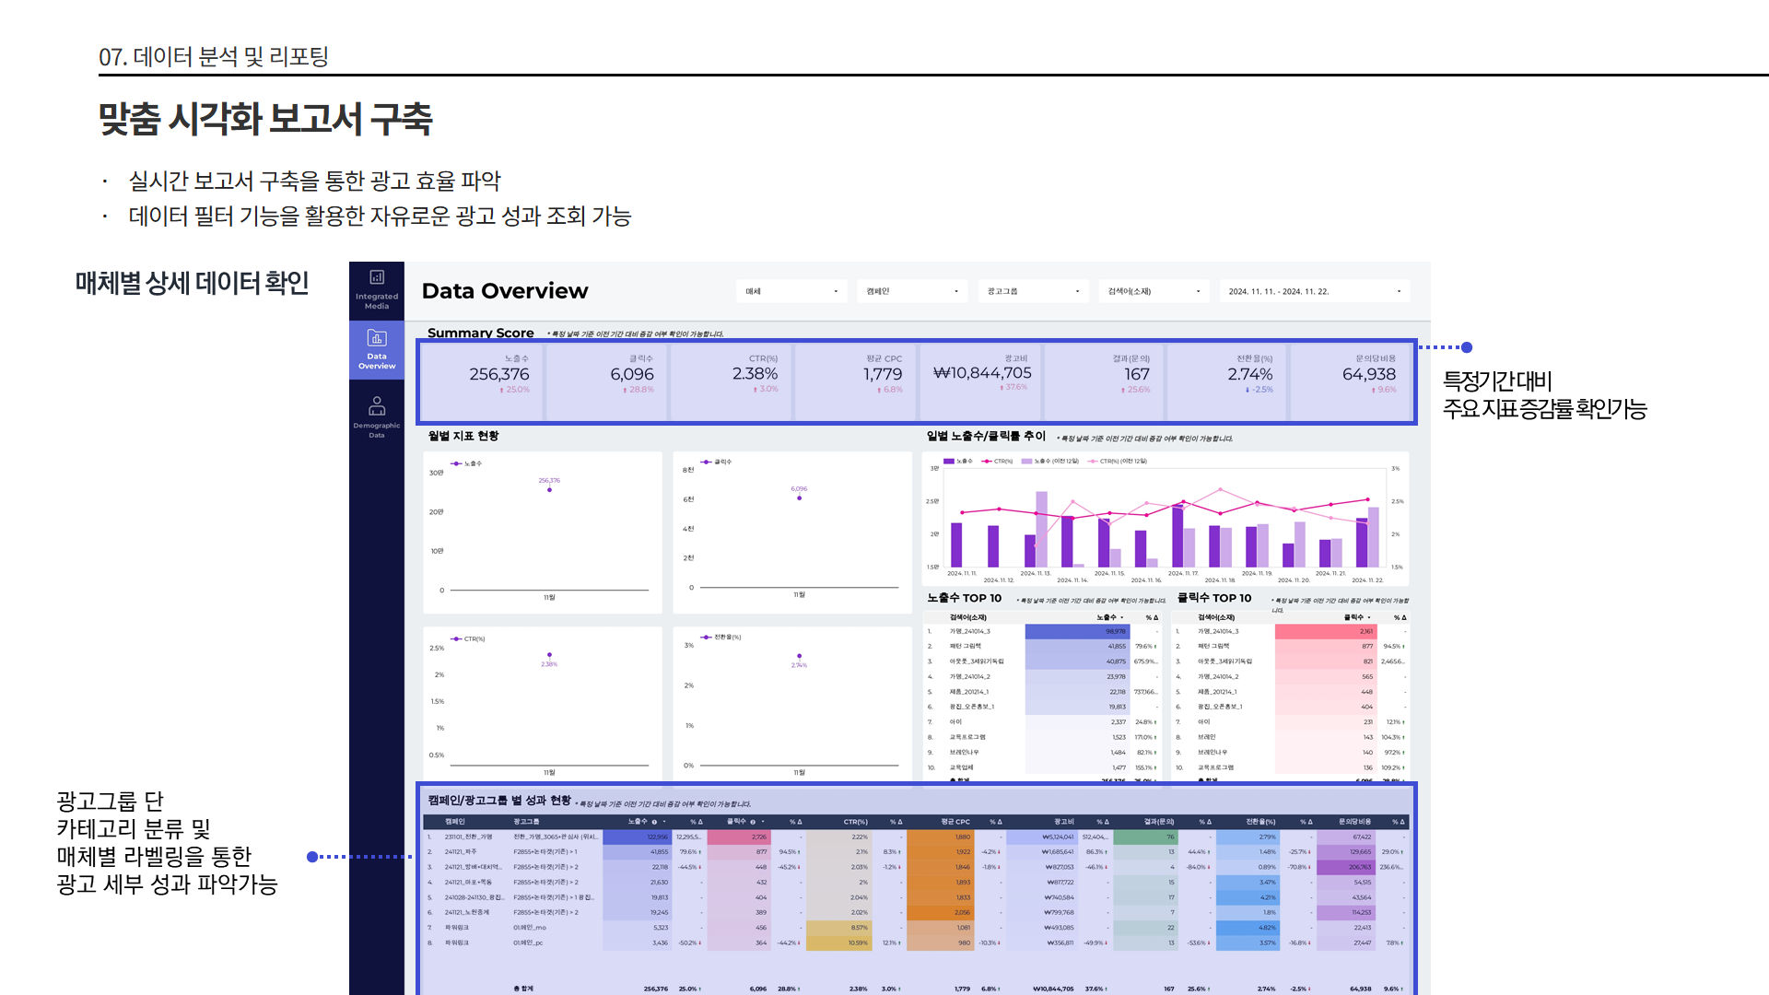Click the 전환율(%) 2.74% scorecard
The image size is (1769, 995).
(1249, 374)
